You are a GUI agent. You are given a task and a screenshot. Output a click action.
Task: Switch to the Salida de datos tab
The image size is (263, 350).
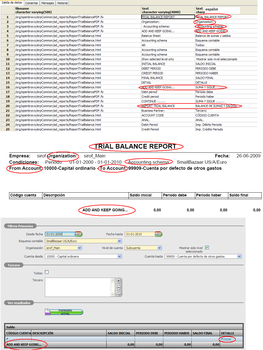[12, 2]
